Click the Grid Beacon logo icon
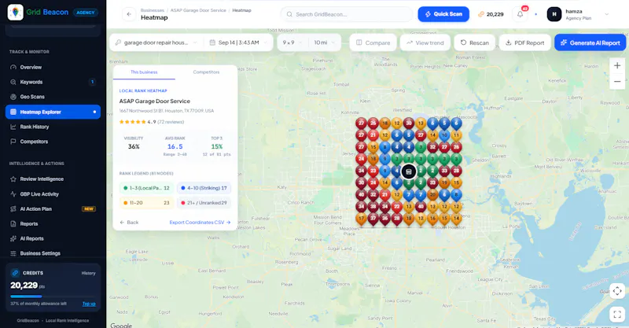 click(x=15, y=13)
